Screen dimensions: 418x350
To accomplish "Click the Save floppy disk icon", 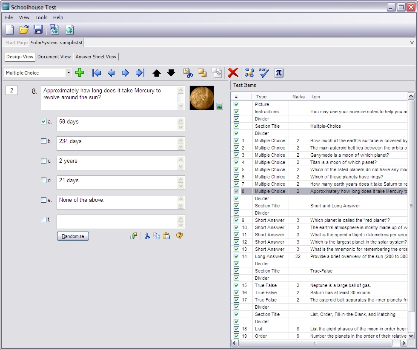I will click(x=38, y=29).
